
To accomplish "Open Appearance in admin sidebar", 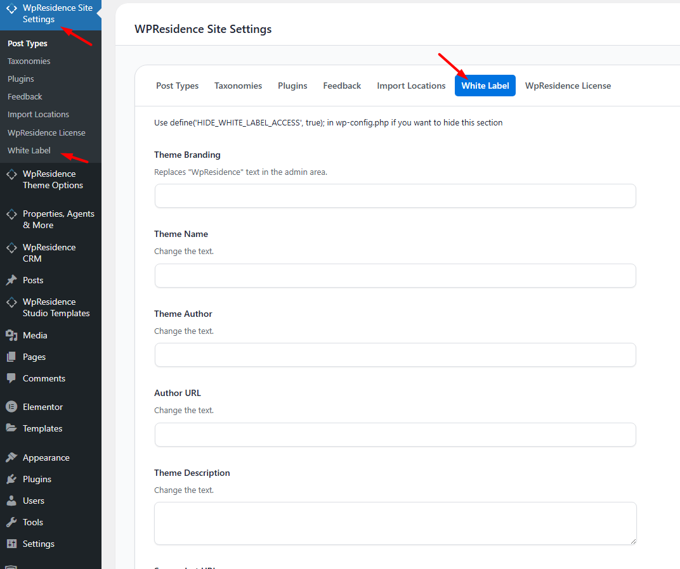I will [51, 457].
